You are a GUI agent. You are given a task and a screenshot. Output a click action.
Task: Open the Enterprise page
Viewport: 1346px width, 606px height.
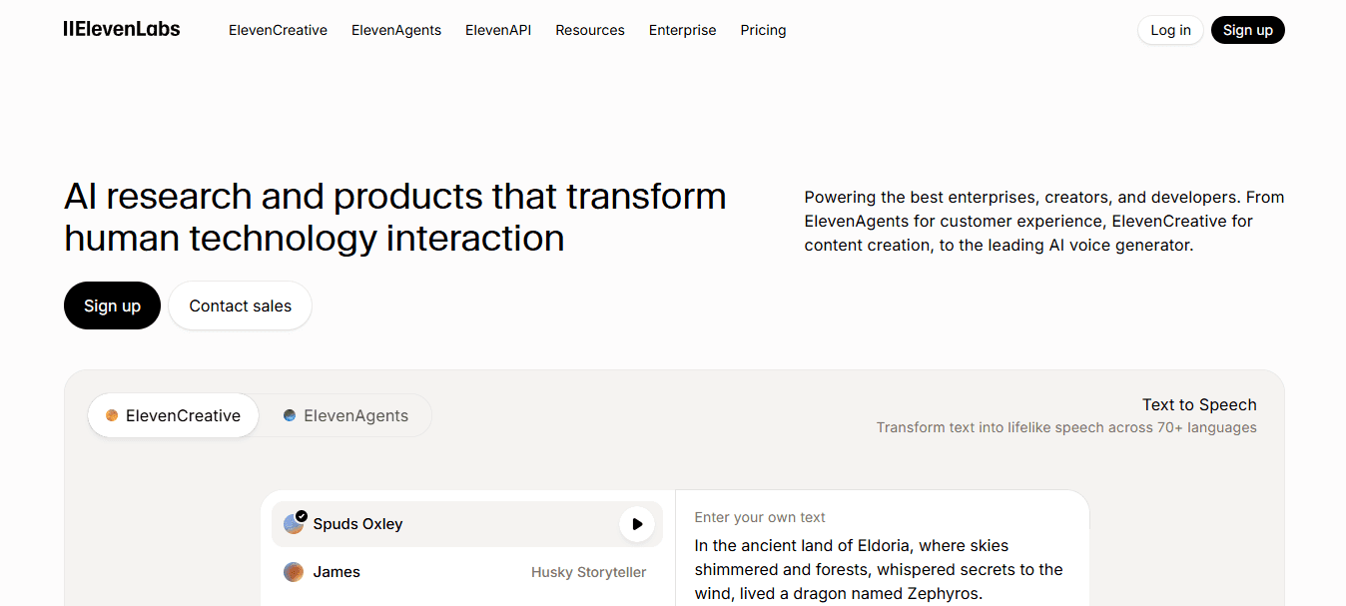(x=682, y=30)
